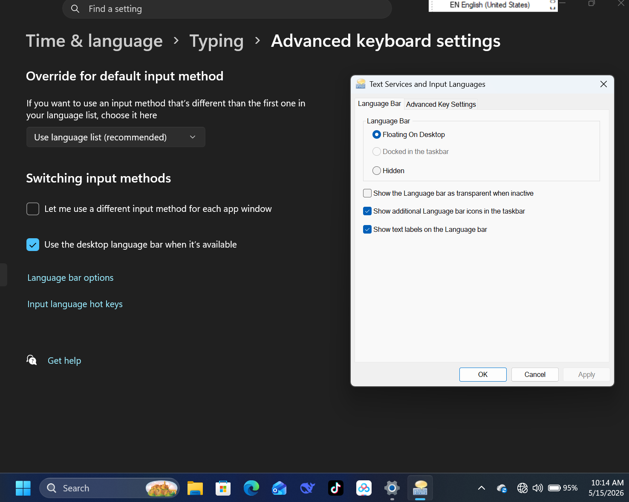Click OK in Text Services dialog

(483, 374)
